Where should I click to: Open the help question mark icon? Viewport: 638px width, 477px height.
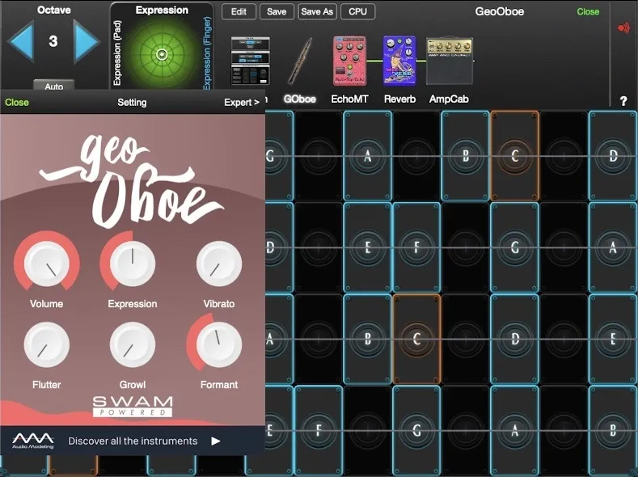(x=623, y=101)
